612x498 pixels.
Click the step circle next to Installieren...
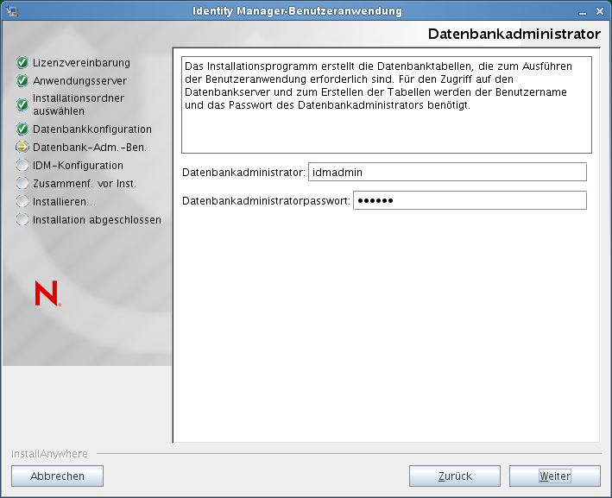coord(22,201)
